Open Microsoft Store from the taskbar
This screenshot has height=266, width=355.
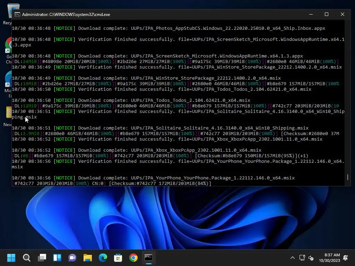pyautogui.click(x=118, y=258)
